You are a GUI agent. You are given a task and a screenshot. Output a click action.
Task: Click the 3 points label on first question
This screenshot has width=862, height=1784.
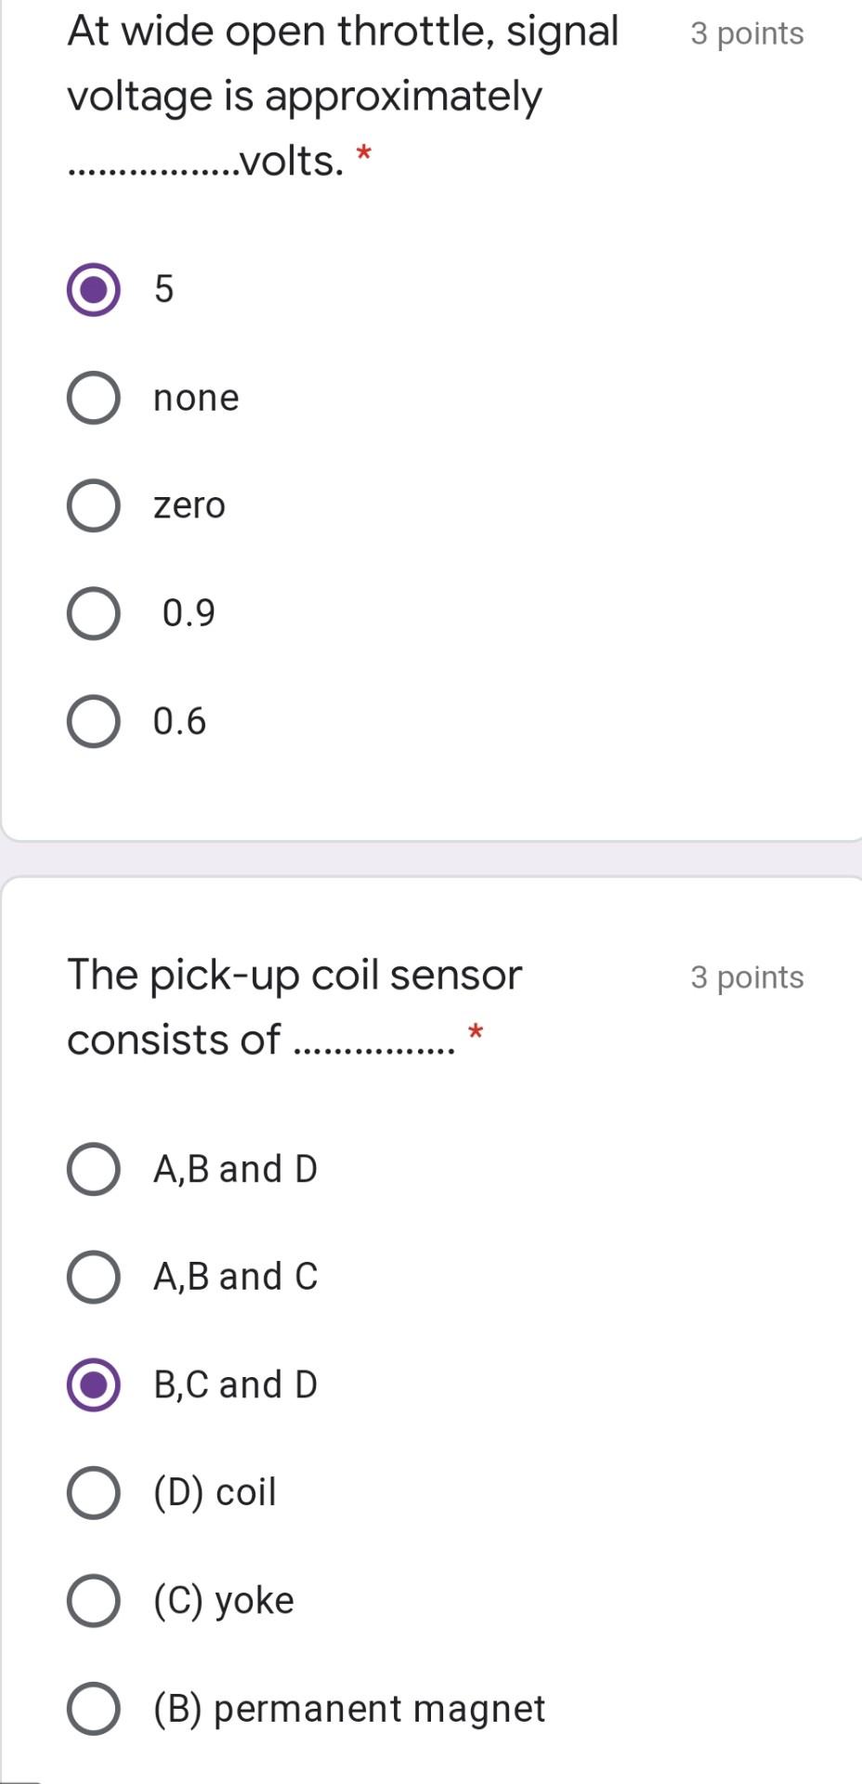click(x=746, y=33)
